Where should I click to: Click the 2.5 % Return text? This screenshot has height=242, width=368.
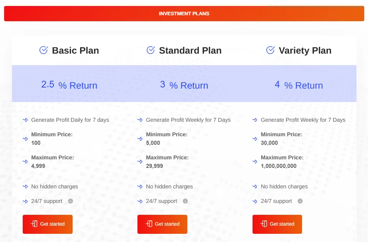[69, 85]
